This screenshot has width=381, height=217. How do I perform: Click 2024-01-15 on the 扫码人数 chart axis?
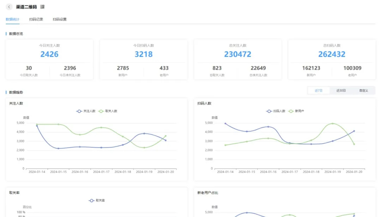247,172
